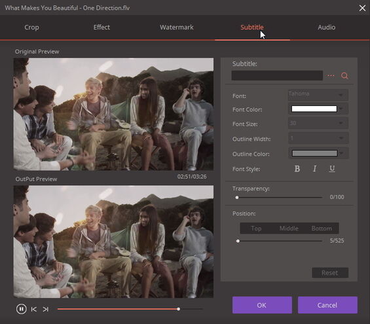The image size is (370, 324).
Task: Jump to next frame icon
Action: 46,309
